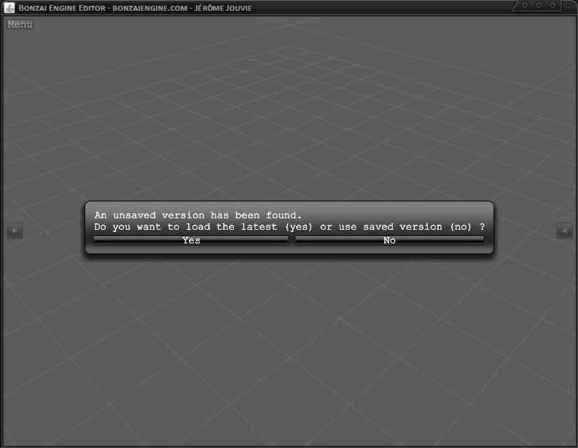Expand the left side panel arrow
The width and height of the screenshot is (578, 448).
point(14,230)
